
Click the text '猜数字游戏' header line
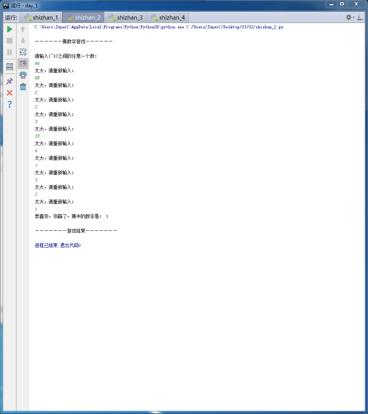pyautogui.click(x=74, y=41)
